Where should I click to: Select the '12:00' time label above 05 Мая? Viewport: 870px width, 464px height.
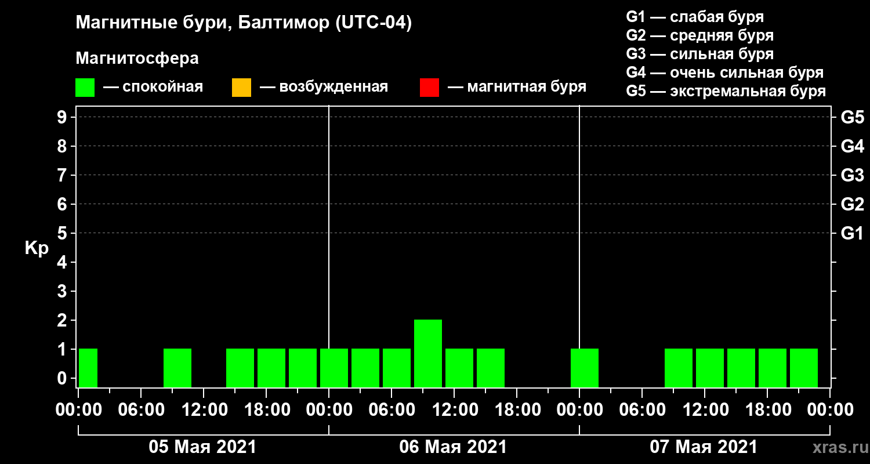click(204, 409)
